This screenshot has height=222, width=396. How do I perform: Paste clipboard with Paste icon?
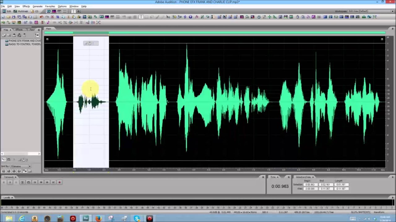74,17
